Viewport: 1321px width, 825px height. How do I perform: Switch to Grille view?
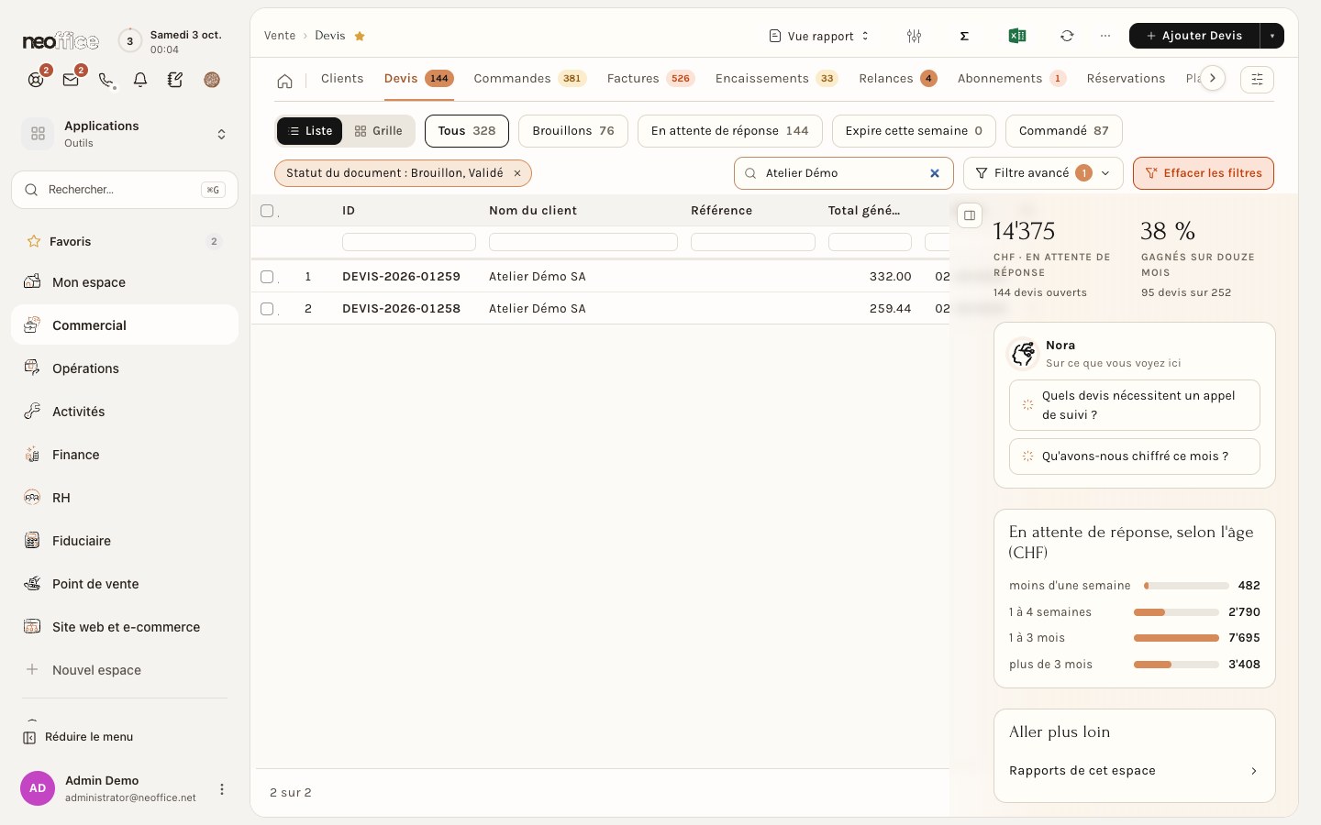(x=379, y=131)
